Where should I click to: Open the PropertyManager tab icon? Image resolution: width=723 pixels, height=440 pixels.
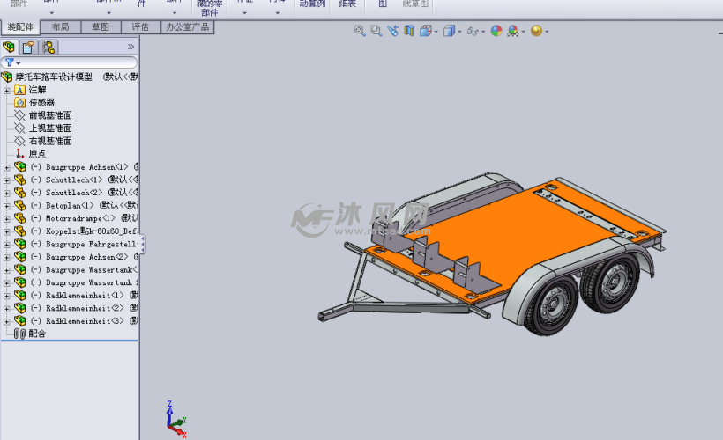pyautogui.click(x=28, y=48)
